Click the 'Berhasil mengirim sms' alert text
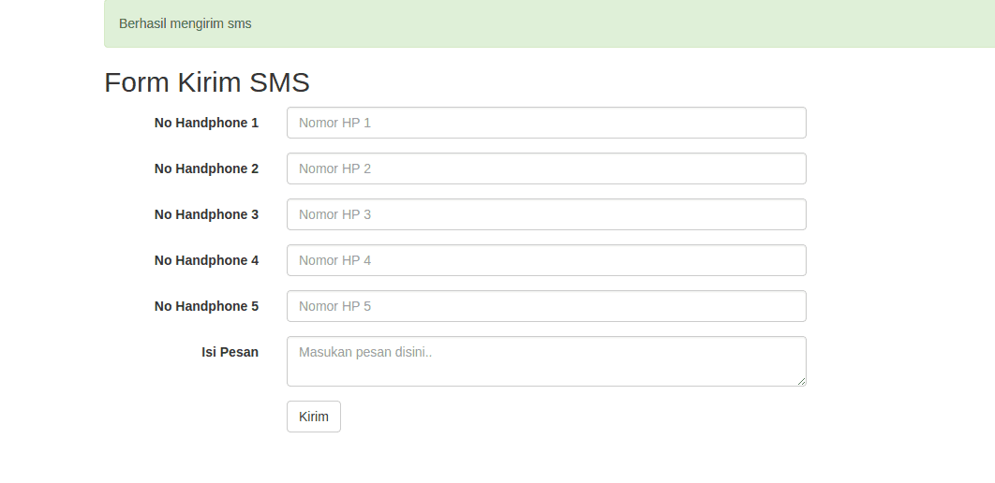The height and width of the screenshot is (483, 995). tap(185, 23)
